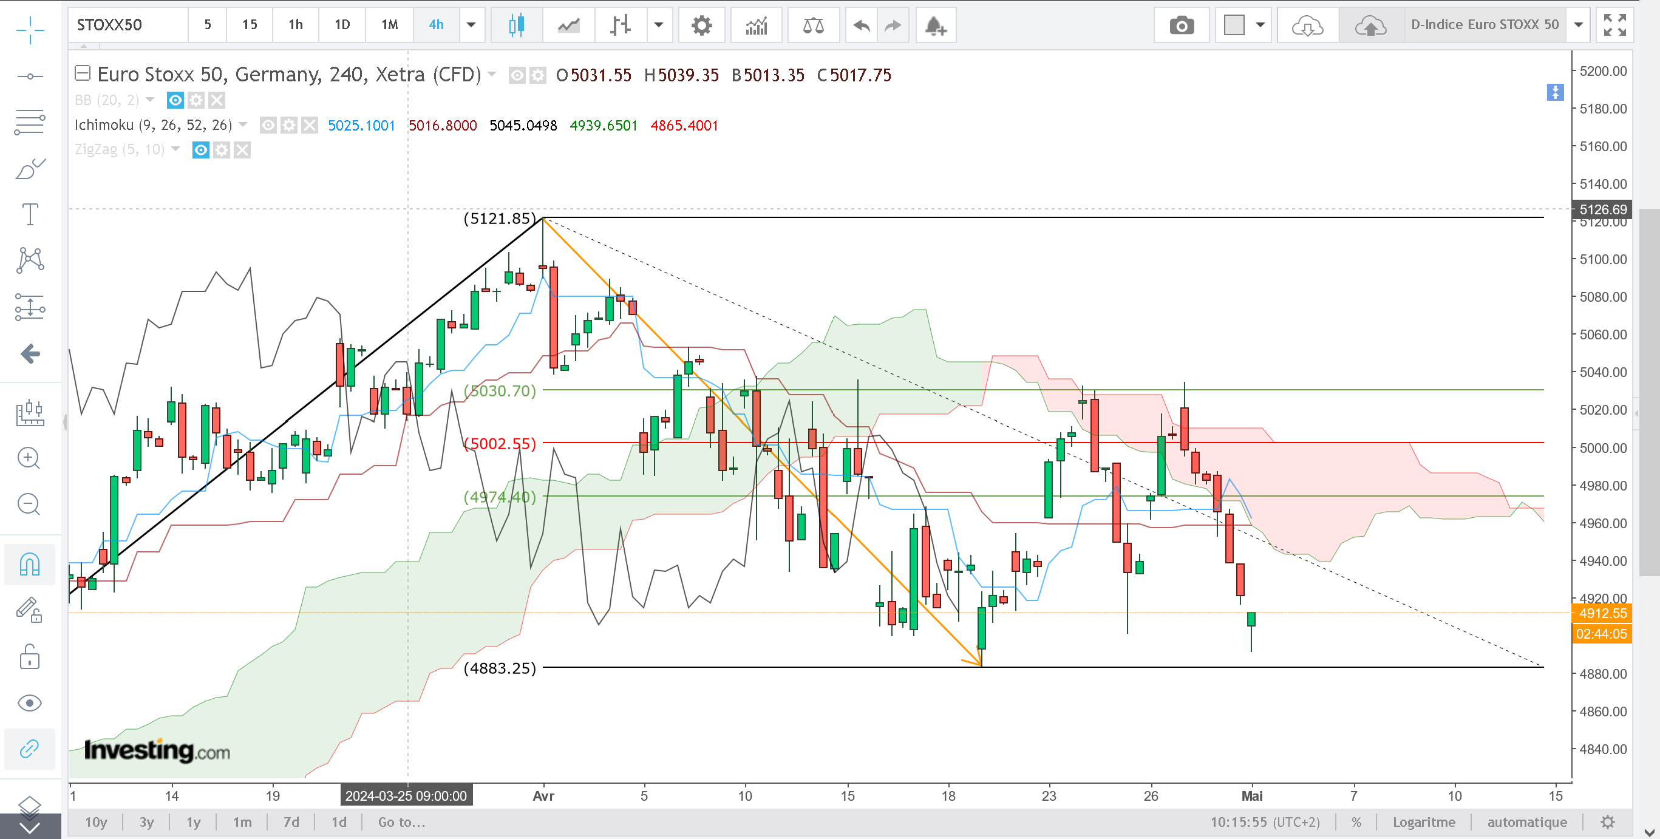Undo the last chart action
Viewport: 1660px width, 839px height.
click(x=862, y=25)
